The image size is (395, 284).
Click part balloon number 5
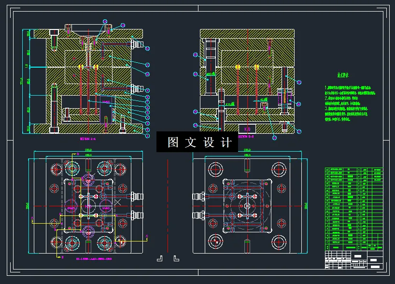[148, 113]
